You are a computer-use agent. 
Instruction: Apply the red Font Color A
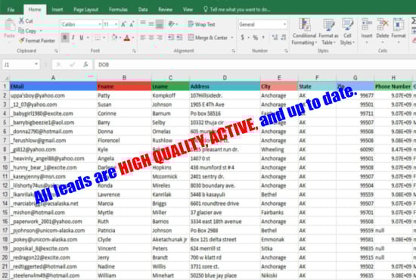(127, 38)
